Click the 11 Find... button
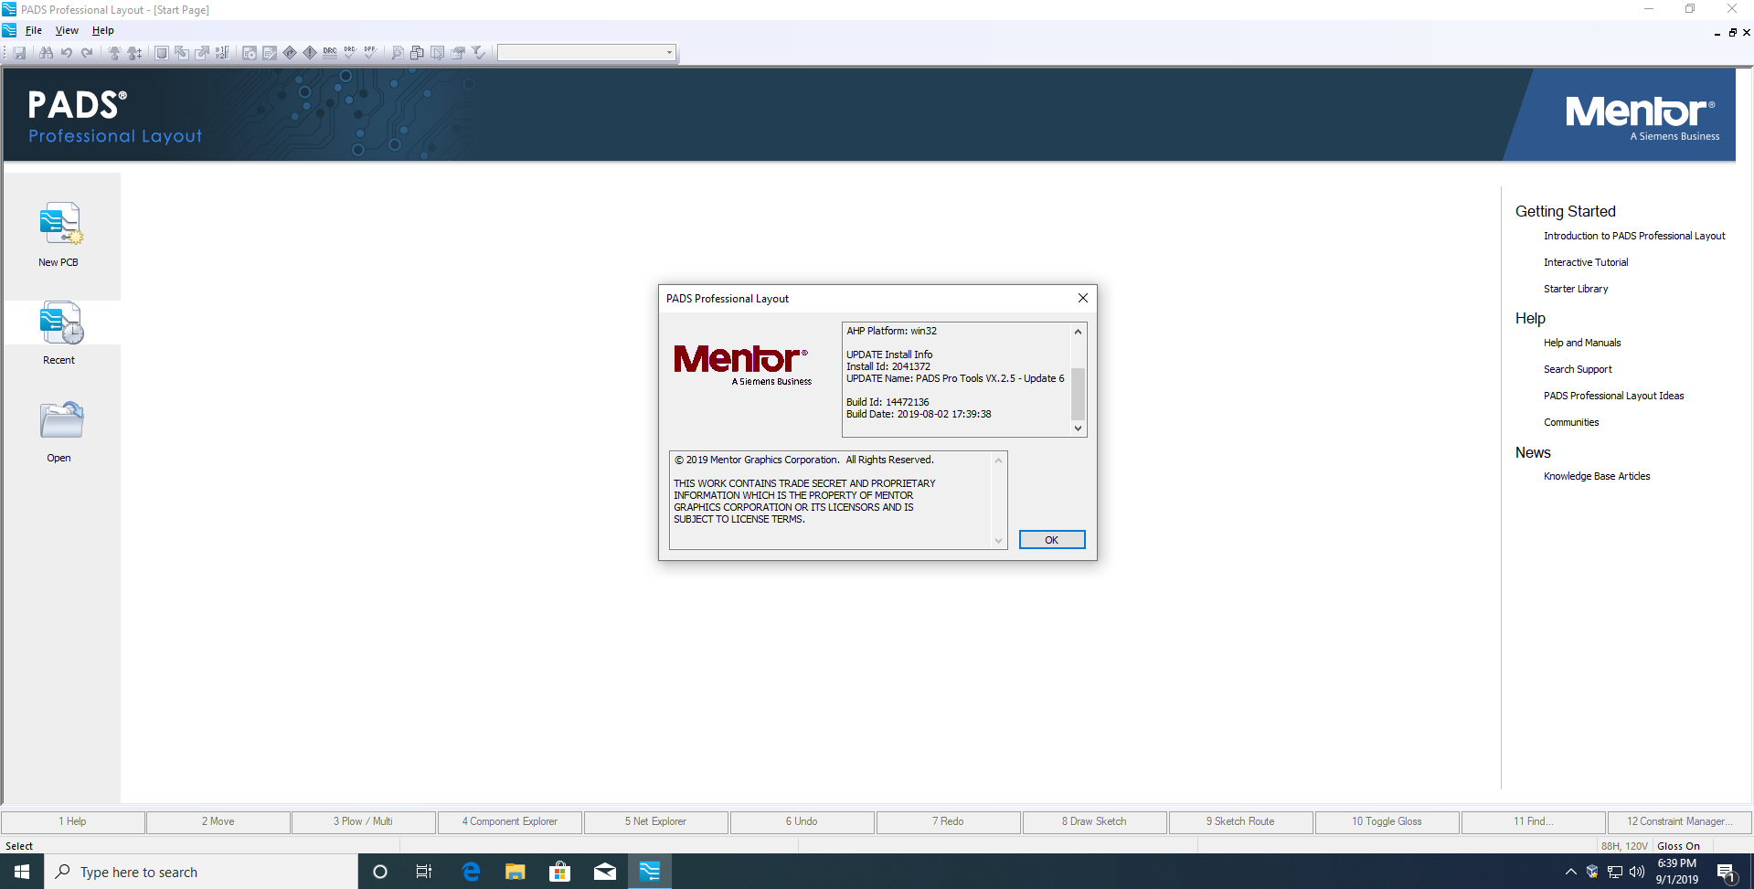Screen dimensions: 1754x889 click(x=1534, y=821)
